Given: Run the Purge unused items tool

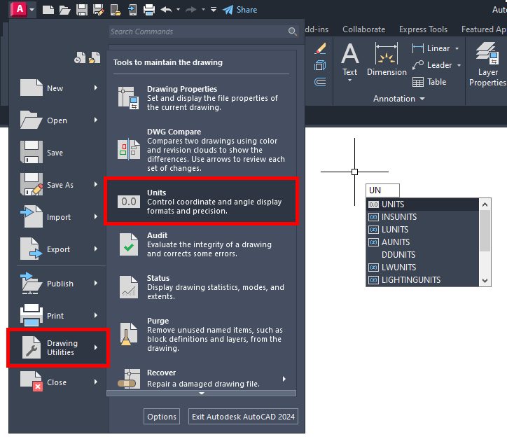Looking at the screenshot, I should tap(201, 334).
